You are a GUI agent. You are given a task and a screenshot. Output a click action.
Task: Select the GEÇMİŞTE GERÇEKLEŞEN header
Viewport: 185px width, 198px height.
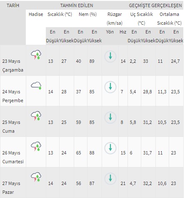[155, 5]
